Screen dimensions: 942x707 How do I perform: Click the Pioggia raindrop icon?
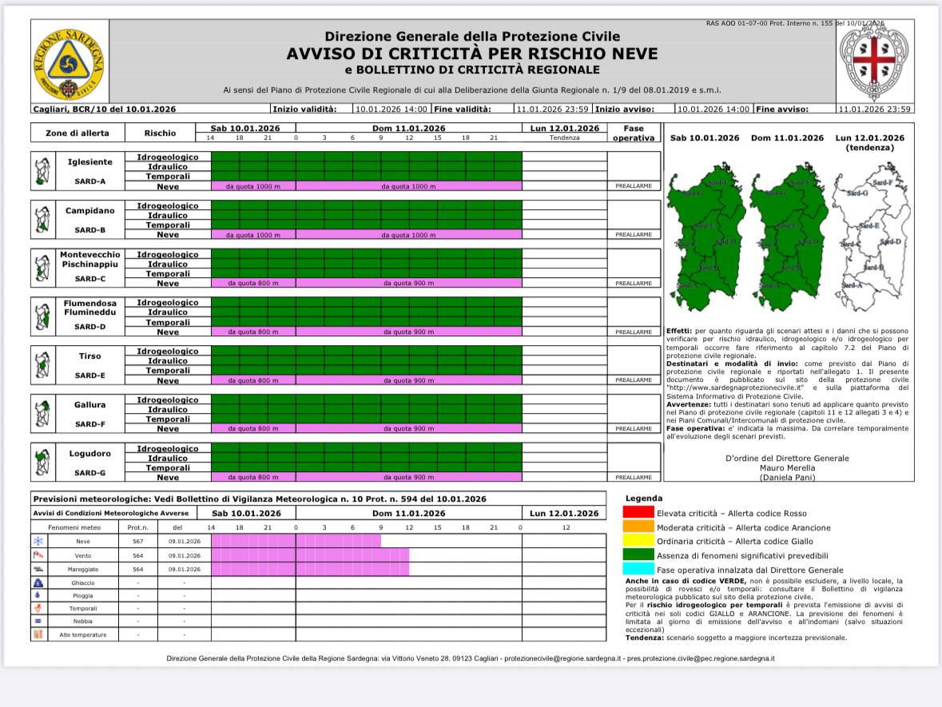point(38,595)
